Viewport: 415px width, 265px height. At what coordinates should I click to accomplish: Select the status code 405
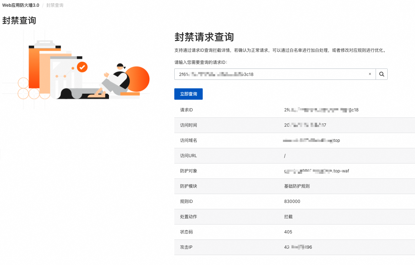click(x=288, y=232)
